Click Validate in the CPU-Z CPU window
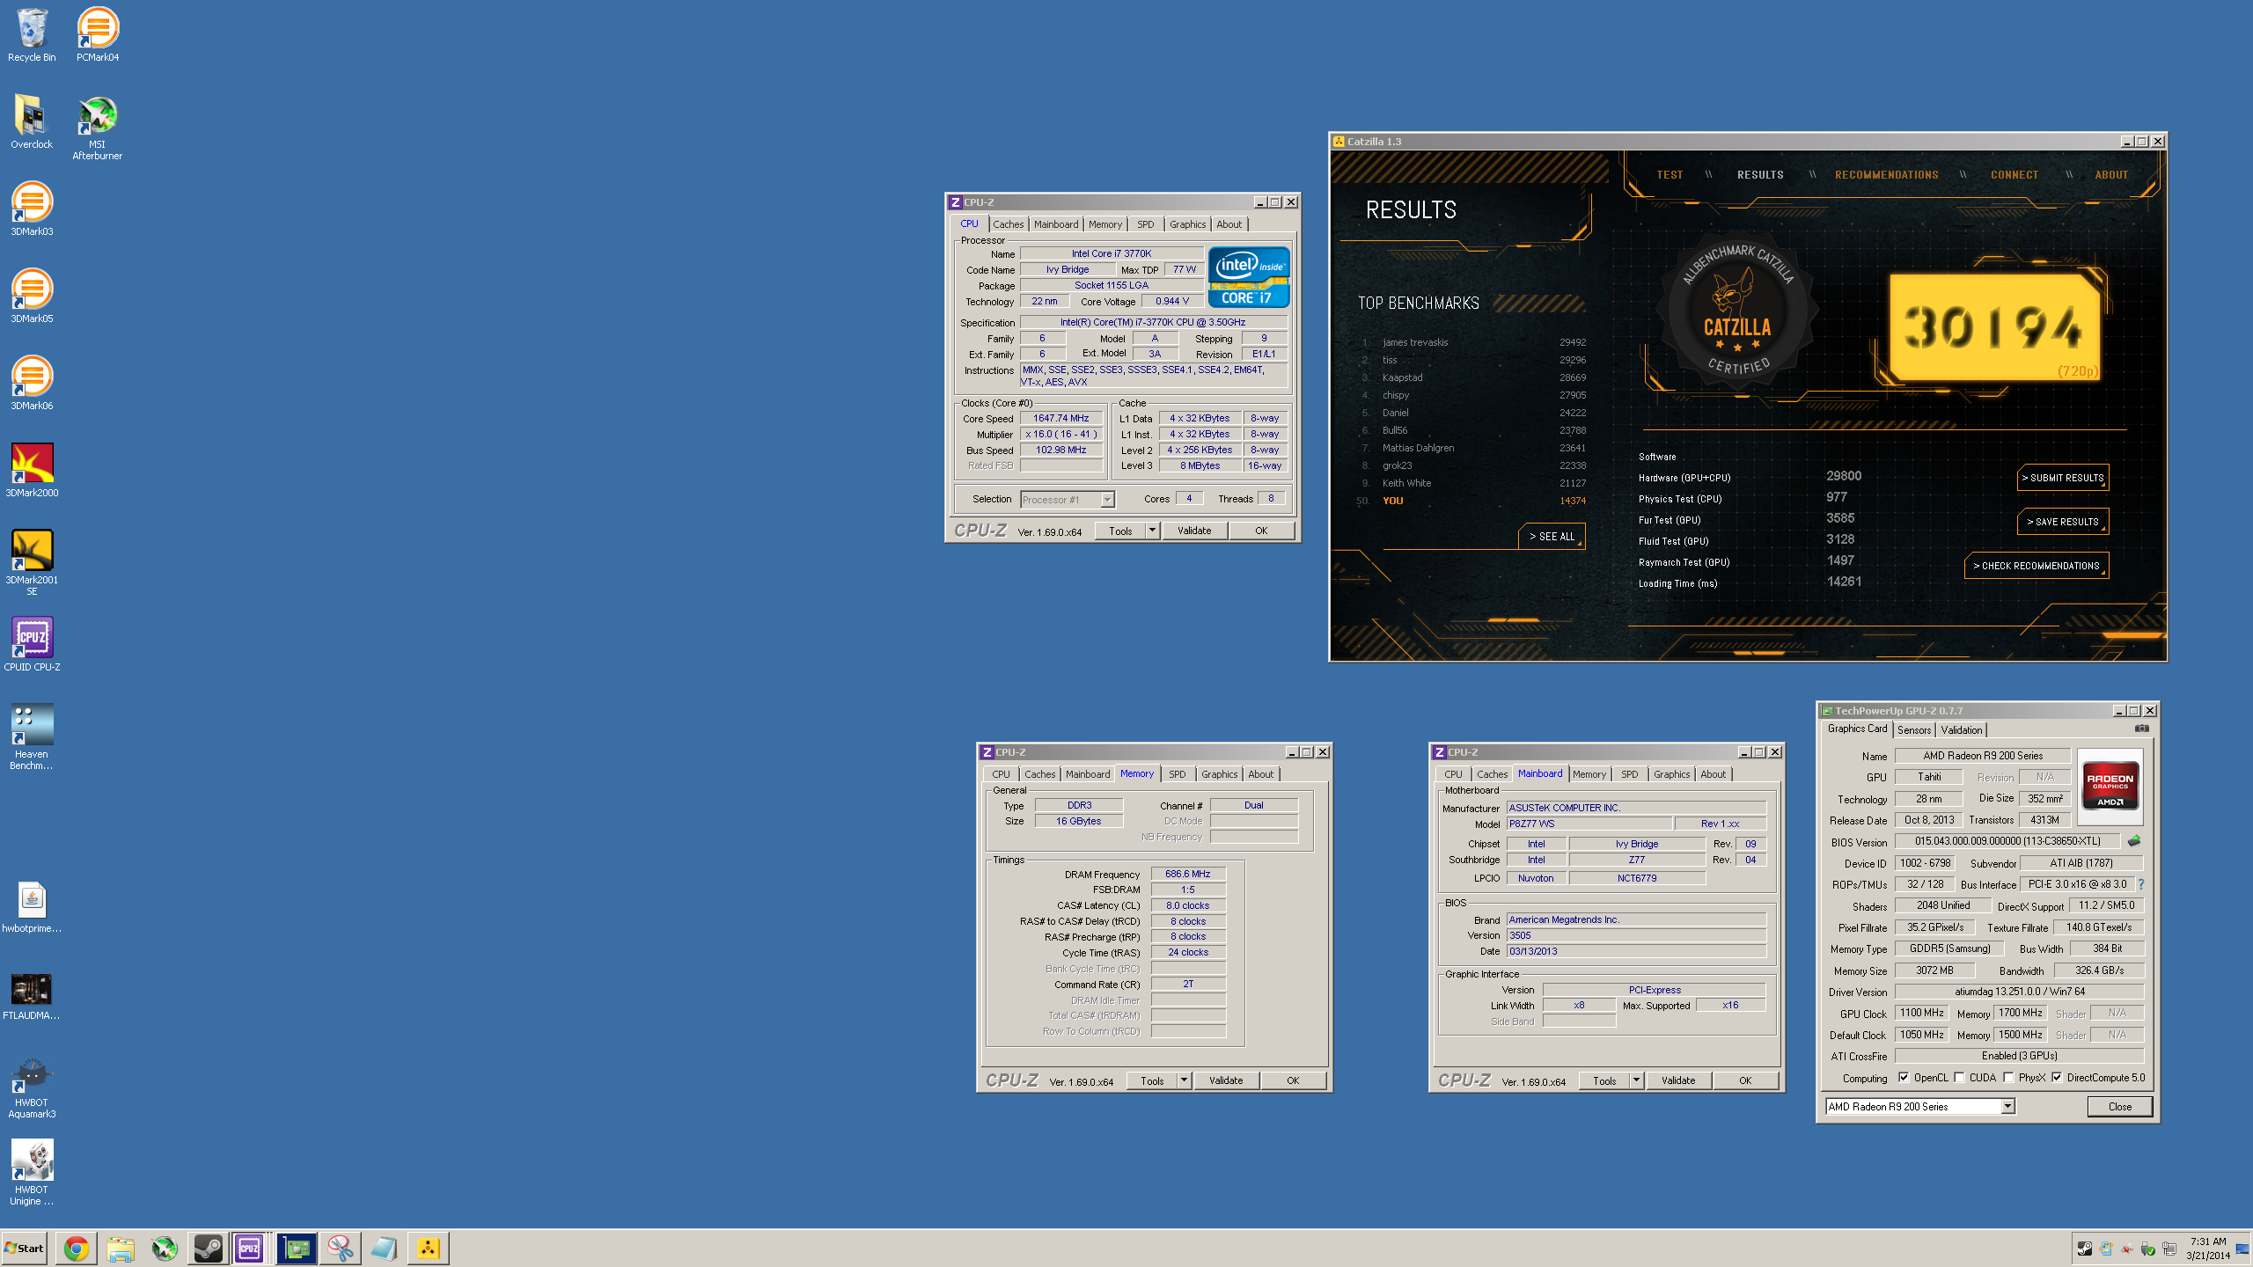 1194,531
